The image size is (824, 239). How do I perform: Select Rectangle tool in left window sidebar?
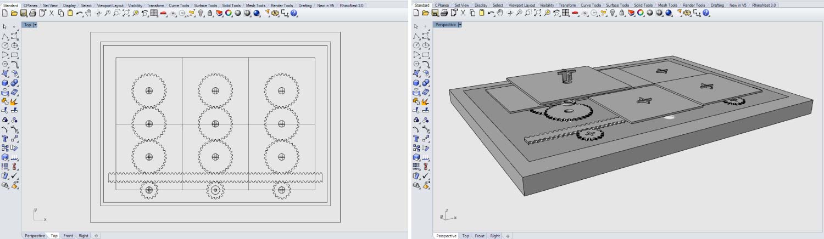(15, 55)
